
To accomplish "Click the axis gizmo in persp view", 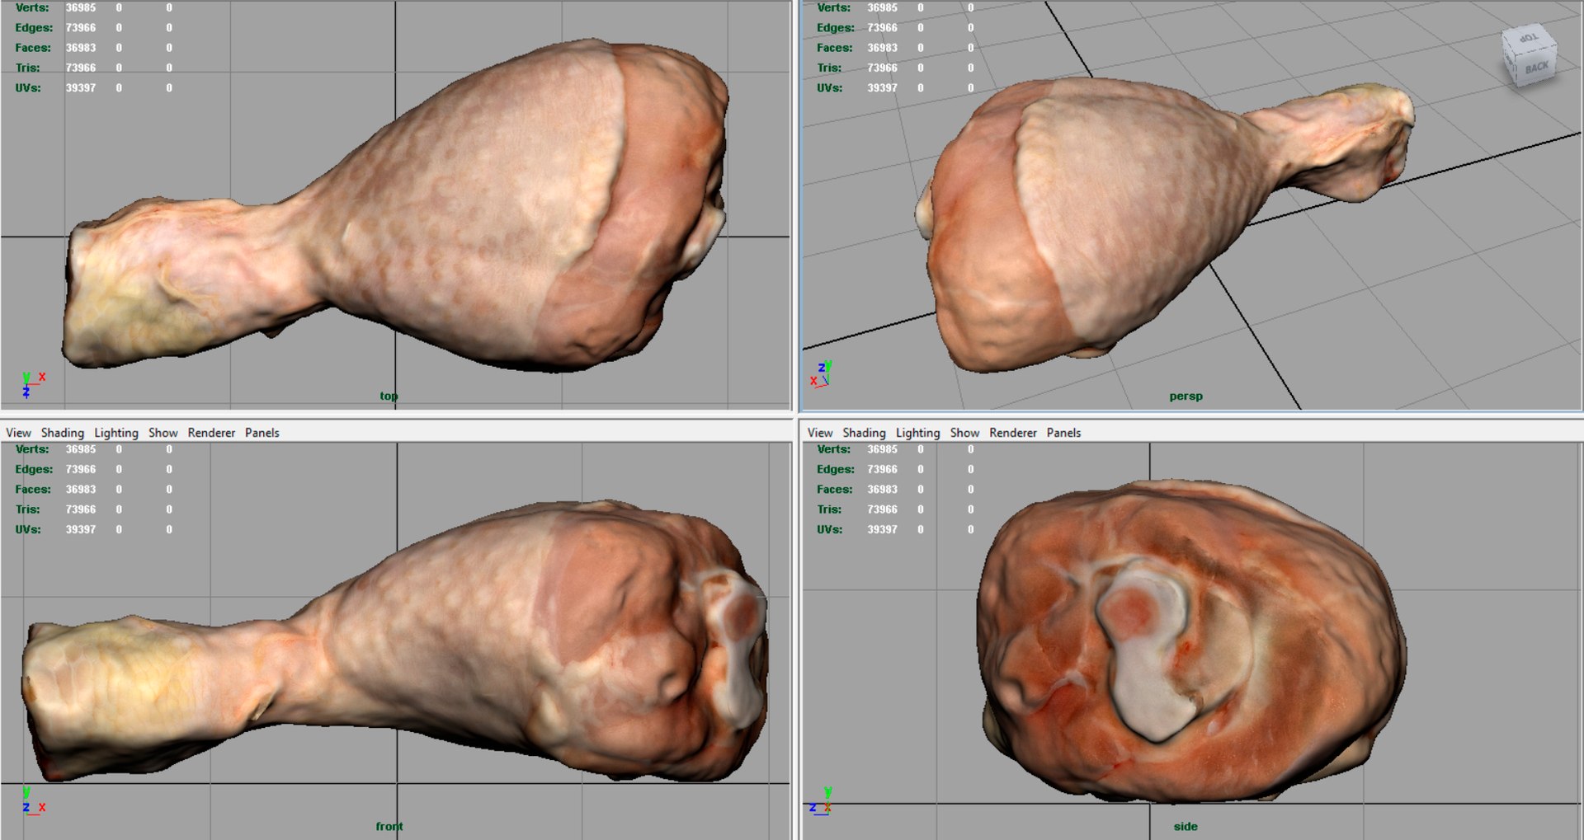I will pos(822,373).
